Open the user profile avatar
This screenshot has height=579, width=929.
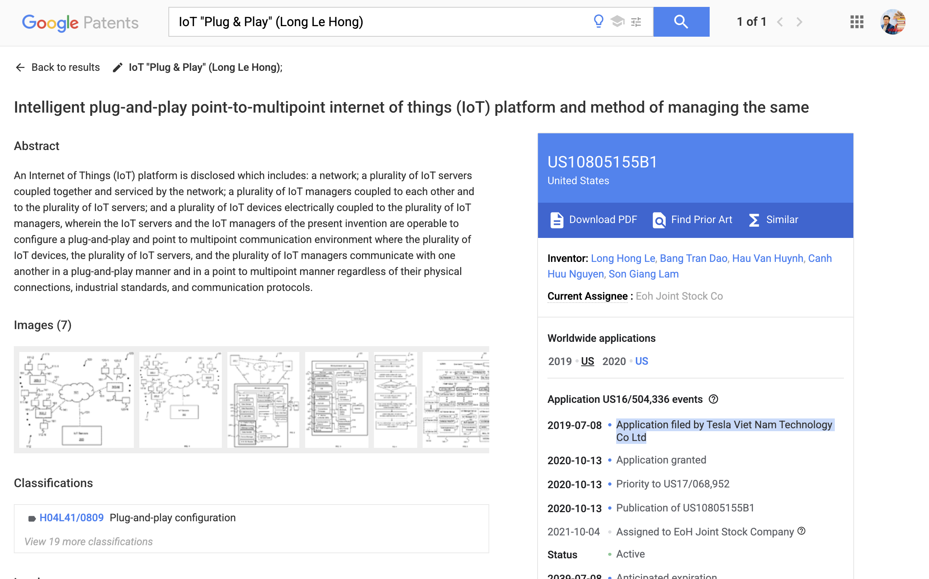(x=893, y=22)
